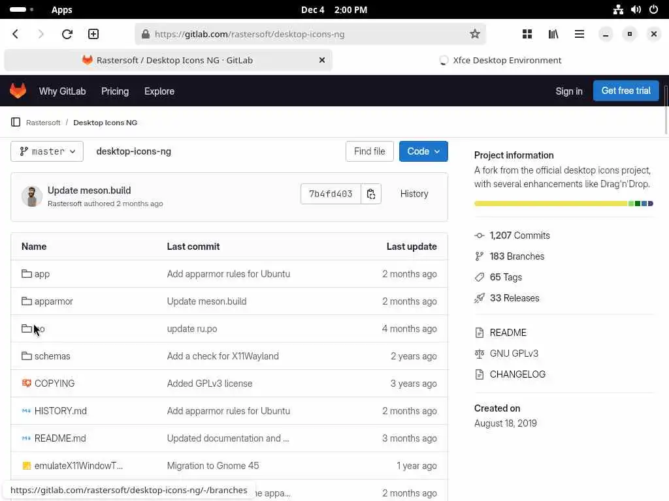This screenshot has height=501, width=669.
Task: Toggle the sidebar panel icon beside Rastersoft
Action: [16, 122]
